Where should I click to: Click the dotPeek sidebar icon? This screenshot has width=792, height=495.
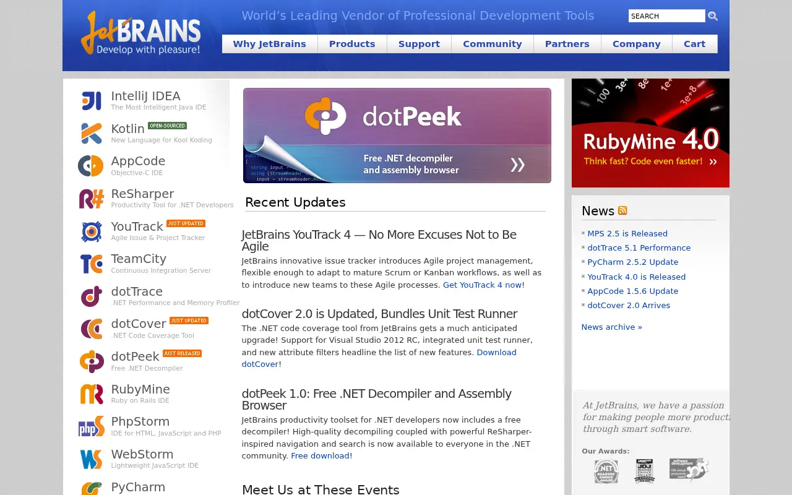(92, 361)
